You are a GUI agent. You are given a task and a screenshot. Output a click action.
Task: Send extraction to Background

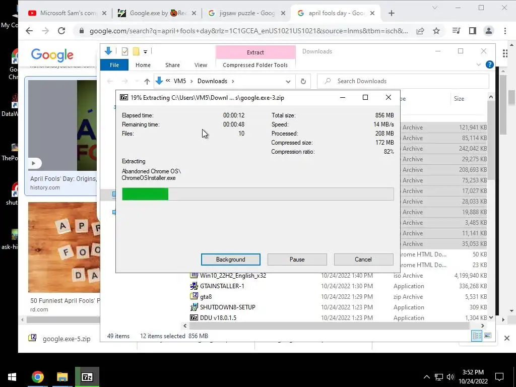(230, 260)
